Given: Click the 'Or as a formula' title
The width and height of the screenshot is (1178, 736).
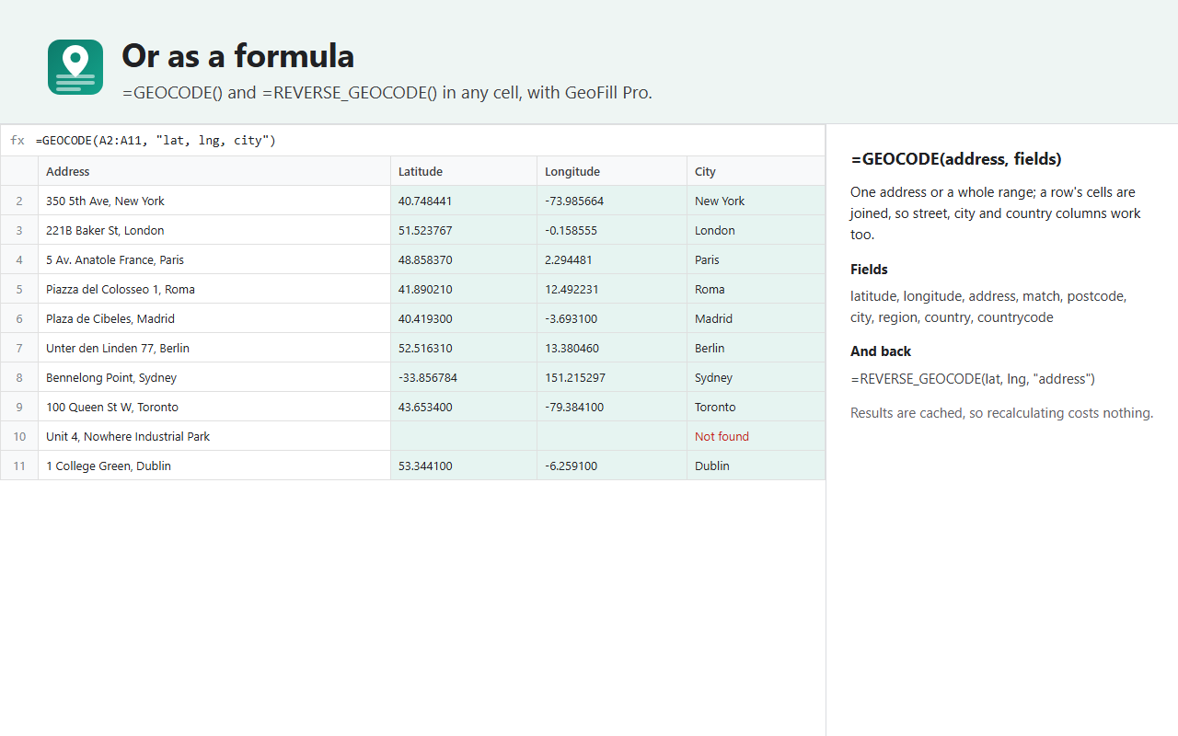Looking at the screenshot, I should coord(238,56).
